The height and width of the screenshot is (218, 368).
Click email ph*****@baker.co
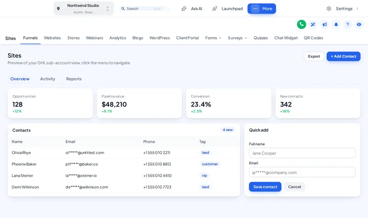click(82, 164)
